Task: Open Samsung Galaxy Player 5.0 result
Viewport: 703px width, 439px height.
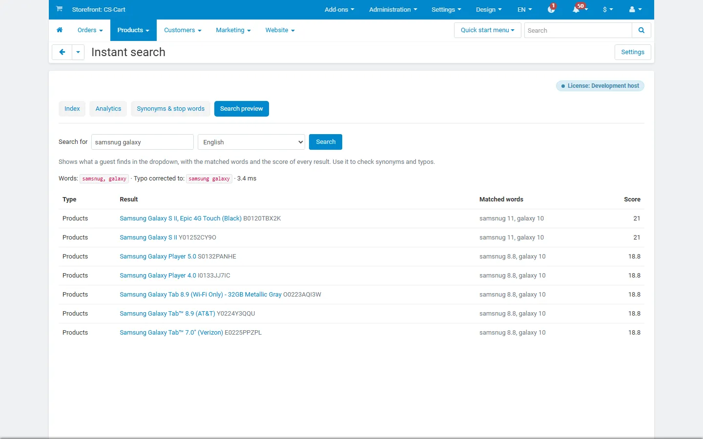Action: point(158,257)
